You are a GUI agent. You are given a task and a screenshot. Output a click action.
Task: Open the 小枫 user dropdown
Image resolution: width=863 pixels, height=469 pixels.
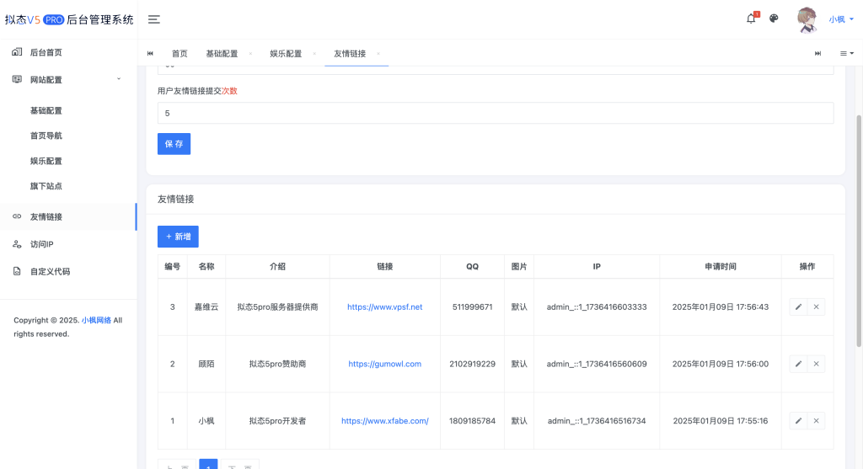coord(842,19)
